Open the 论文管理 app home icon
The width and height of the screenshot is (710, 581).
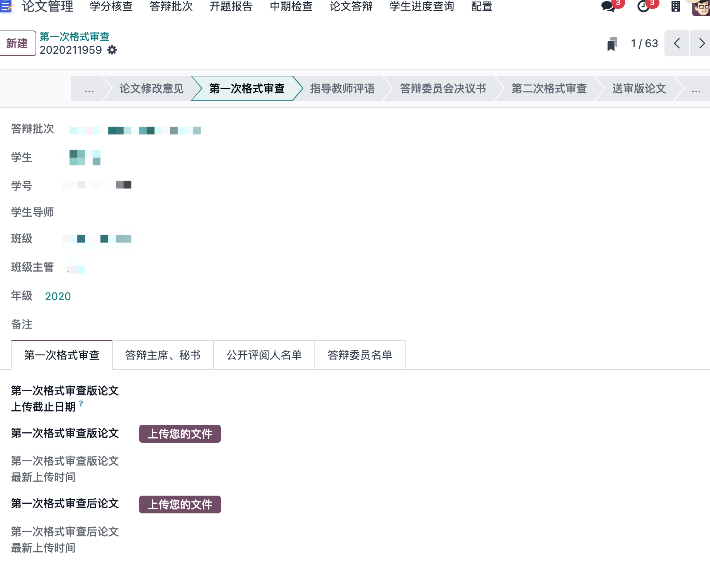coord(6,7)
